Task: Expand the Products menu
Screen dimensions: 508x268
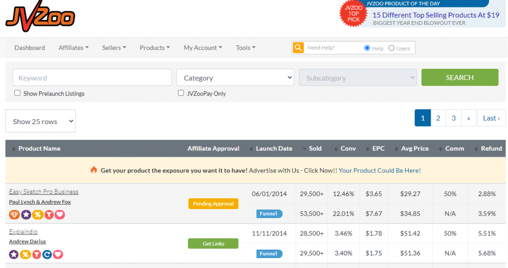Action: pyautogui.click(x=155, y=48)
